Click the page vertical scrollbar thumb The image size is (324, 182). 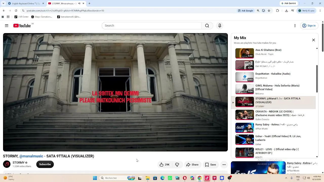pos(323,38)
